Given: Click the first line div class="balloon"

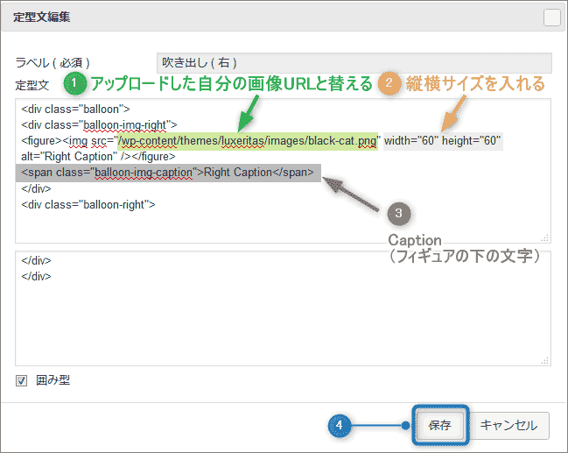Looking at the screenshot, I should [x=76, y=110].
